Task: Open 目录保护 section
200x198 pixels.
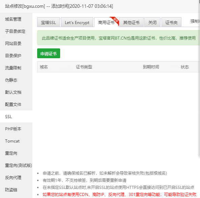Action: tap(13, 56)
